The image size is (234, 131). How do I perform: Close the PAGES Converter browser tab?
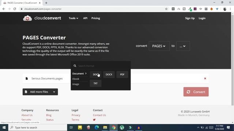(40, 3)
